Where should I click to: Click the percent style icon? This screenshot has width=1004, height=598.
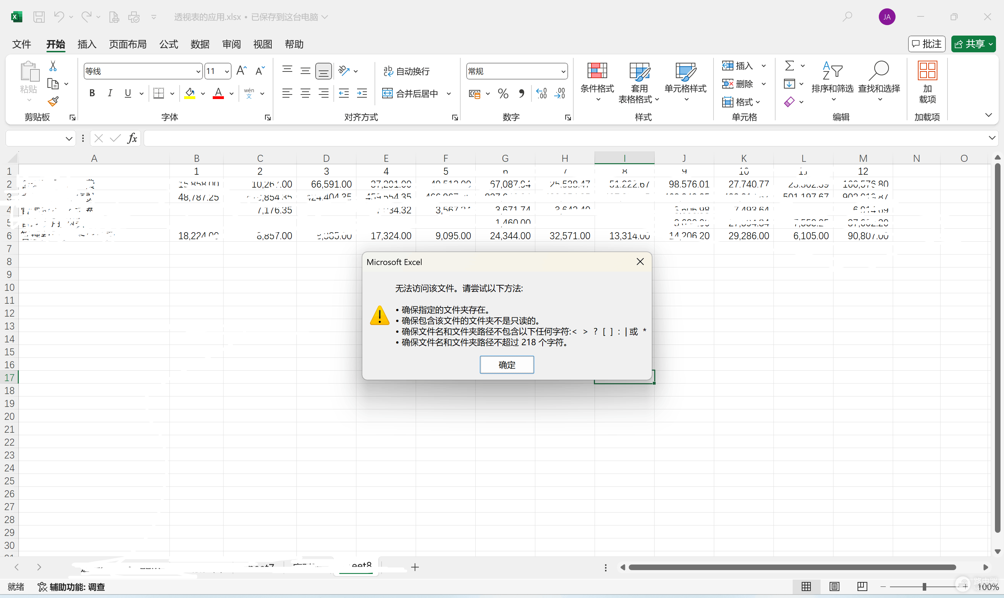point(503,93)
